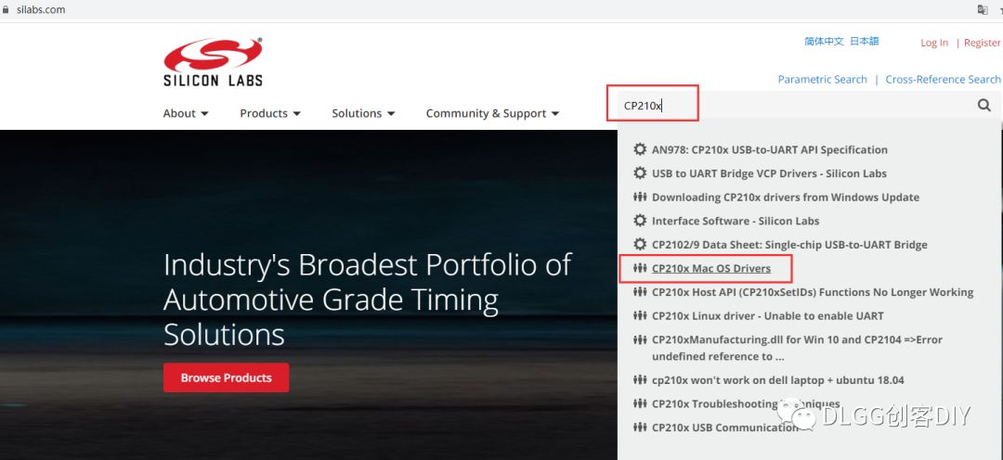
Task: Click the lock icon beside silabs.com
Action: coord(6,9)
